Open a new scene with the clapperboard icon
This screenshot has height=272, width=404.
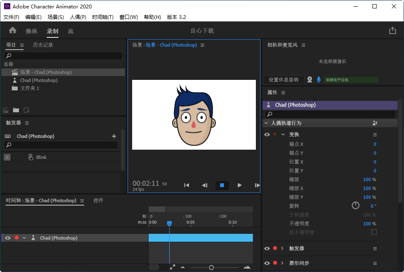[5, 110]
